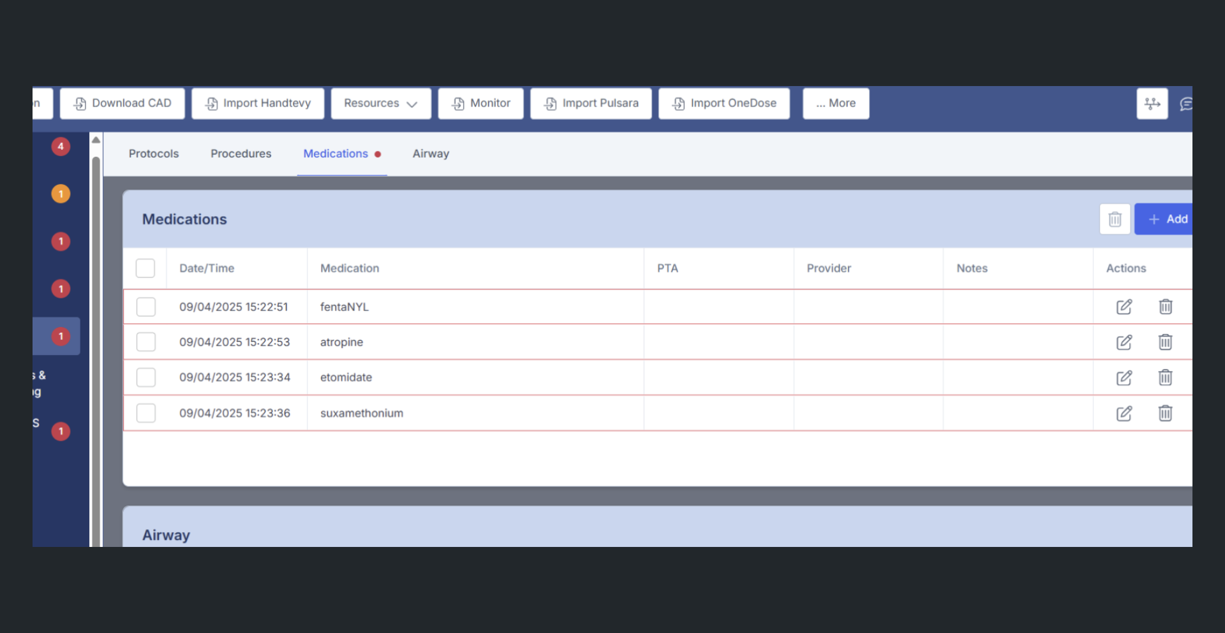Select sidebar item with badge count 4
Viewport: 1225px width, 633px height.
(61, 147)
